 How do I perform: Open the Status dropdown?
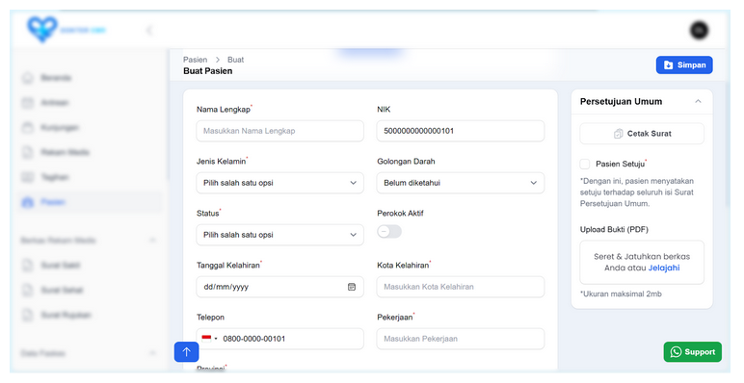(x=279, y=235)
